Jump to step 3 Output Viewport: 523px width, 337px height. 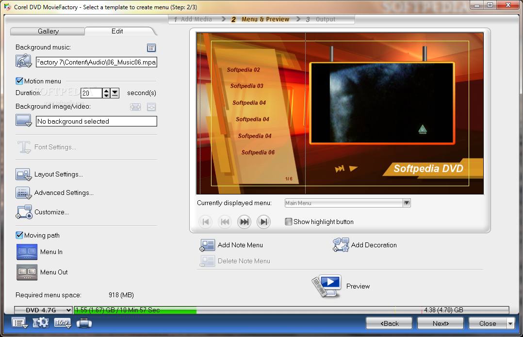[x=321, y=19]
